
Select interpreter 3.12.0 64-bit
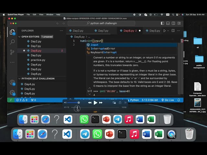[x=150, y=100]
